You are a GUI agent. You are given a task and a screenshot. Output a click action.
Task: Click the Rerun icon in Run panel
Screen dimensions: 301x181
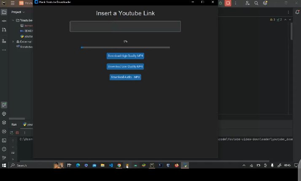coord(11,133)
